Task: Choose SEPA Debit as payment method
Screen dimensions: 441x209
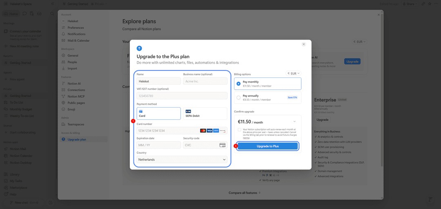Action: [x=205, y=113]
